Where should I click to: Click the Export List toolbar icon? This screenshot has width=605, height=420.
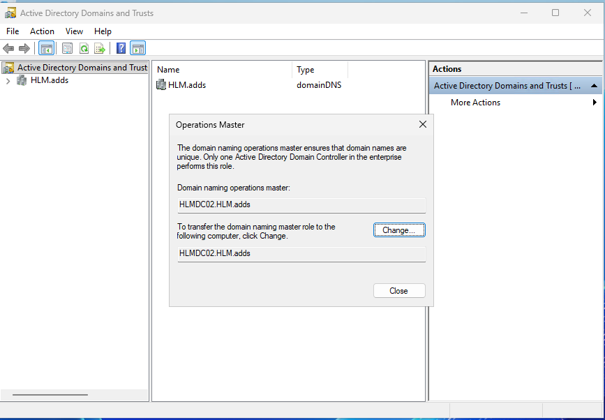pos(100,48)
